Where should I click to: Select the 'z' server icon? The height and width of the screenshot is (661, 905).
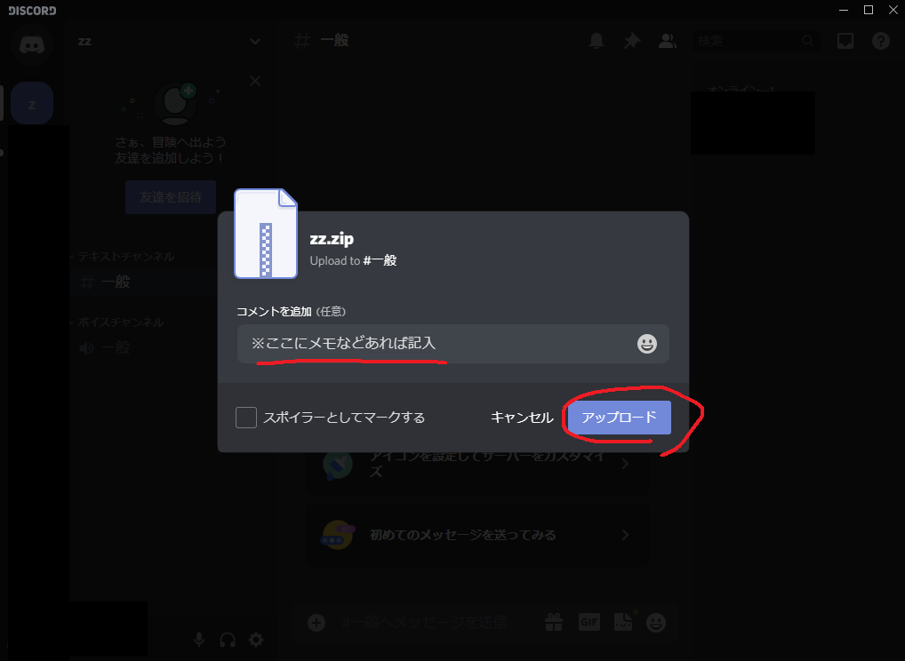point(32,104)
